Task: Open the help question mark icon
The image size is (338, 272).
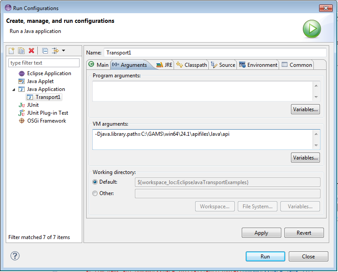Action: point(15,256)
